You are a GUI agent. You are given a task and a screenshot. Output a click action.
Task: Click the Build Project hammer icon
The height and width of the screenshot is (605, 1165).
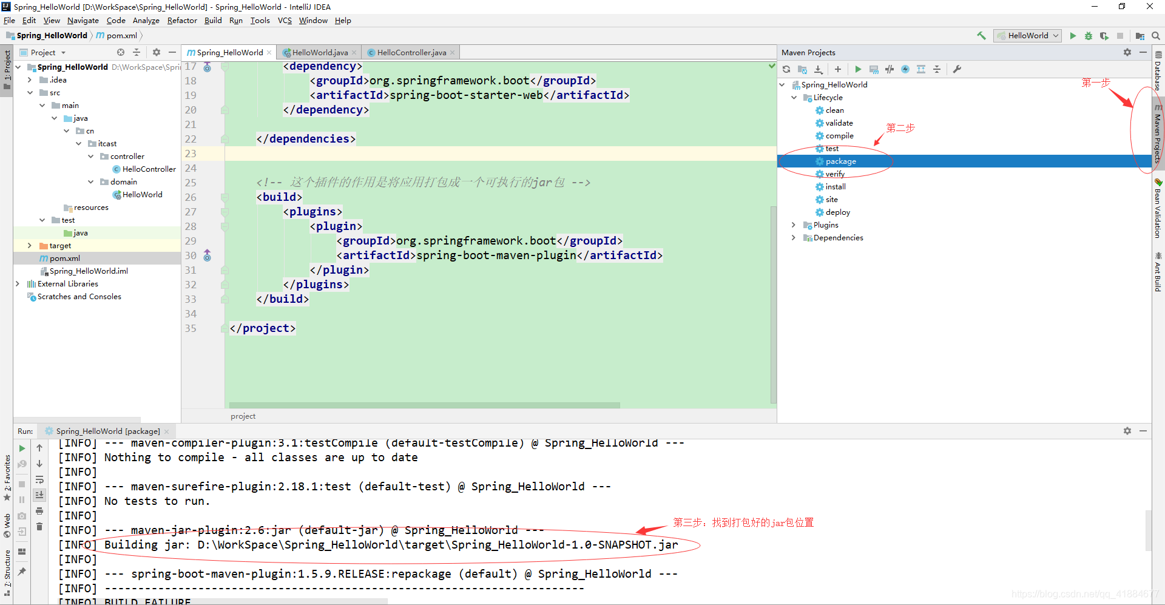tap(981, 36)
